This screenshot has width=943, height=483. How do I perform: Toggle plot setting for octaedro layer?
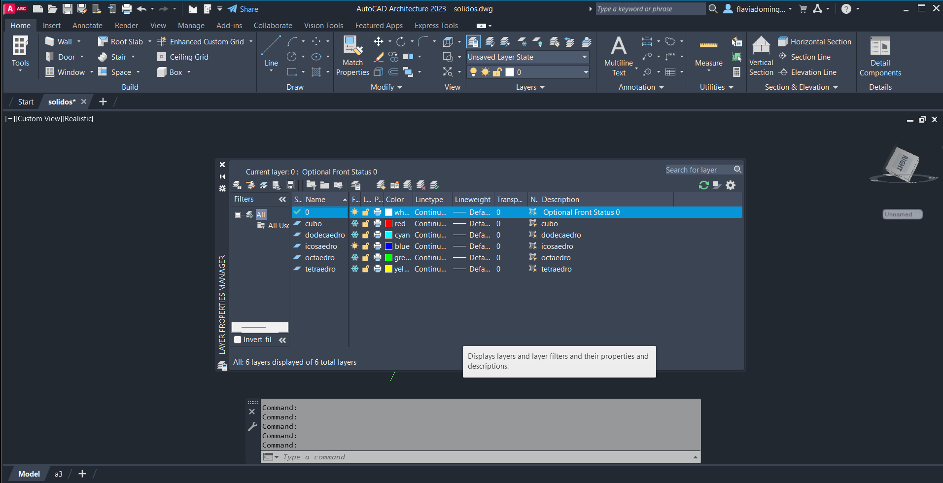pos(378,258)
